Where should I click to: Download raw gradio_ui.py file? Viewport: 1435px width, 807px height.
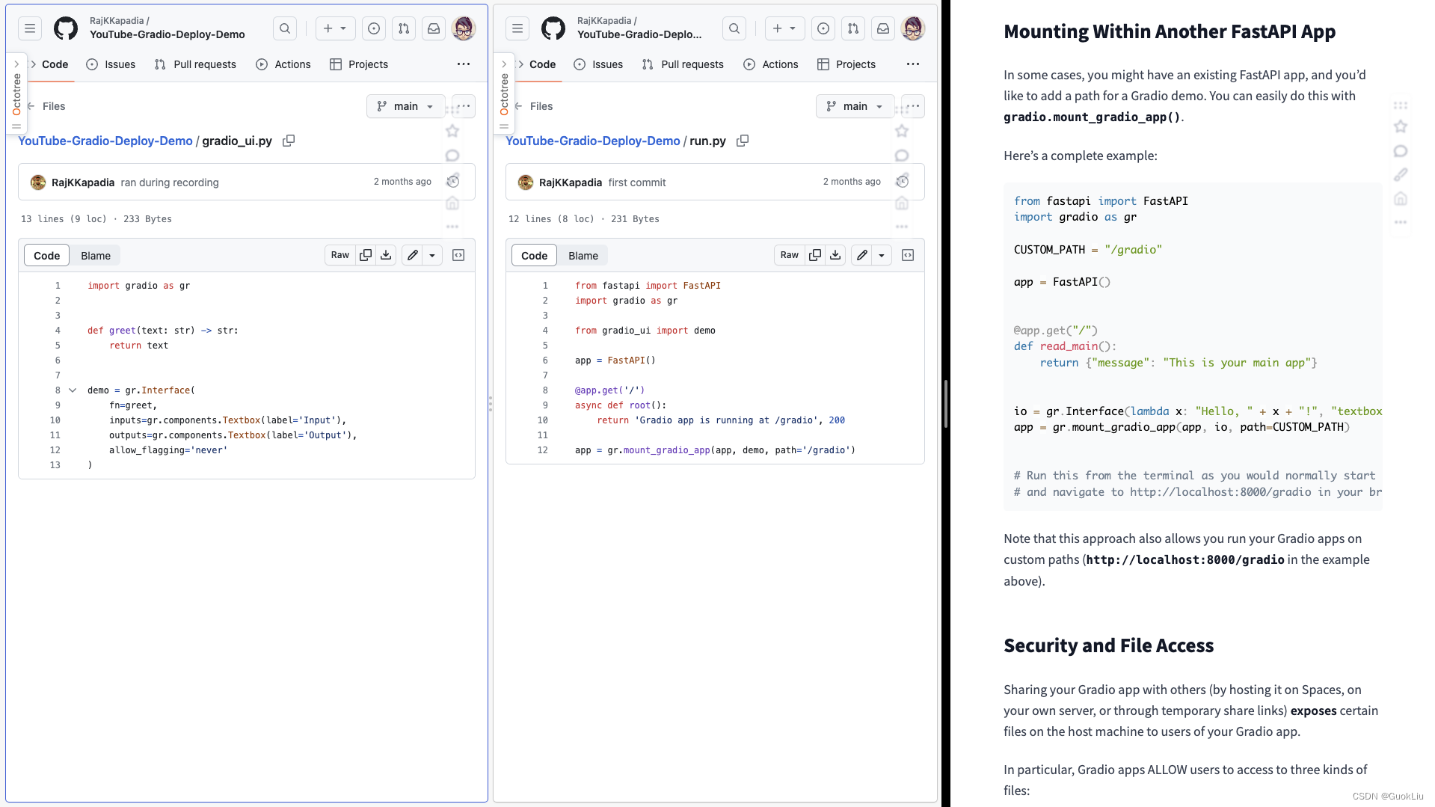tap(386, 255)
